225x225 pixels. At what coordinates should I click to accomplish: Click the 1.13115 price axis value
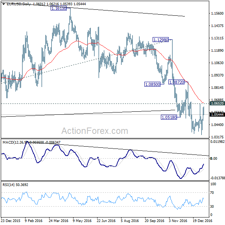click(217, 38)
